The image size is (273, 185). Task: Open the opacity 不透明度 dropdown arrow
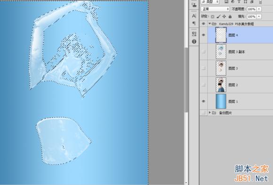click(259, 9)
